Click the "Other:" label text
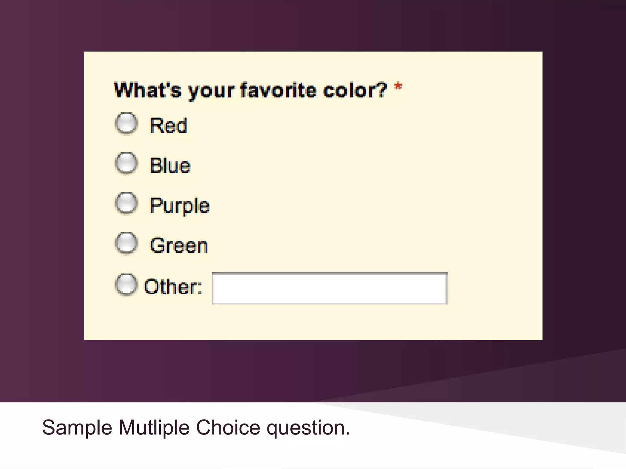Viewport: 626px width, 469px height. (x=173, y=287)
